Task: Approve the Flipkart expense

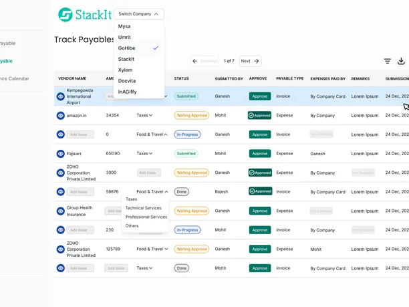Action: click(x=260, y=154)
